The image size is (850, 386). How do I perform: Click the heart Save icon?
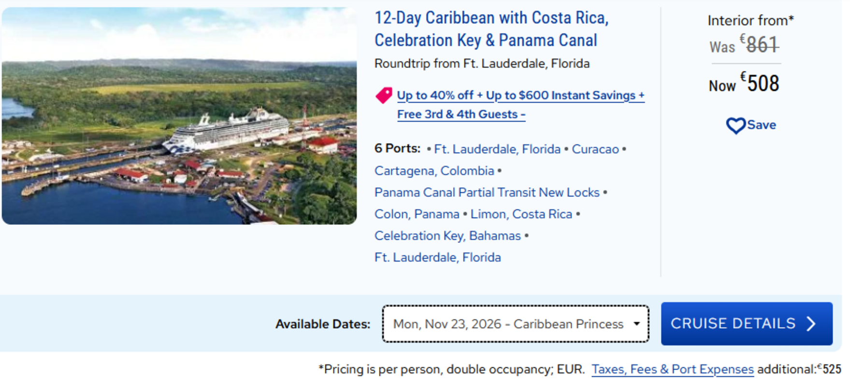[x=735, y=125]
